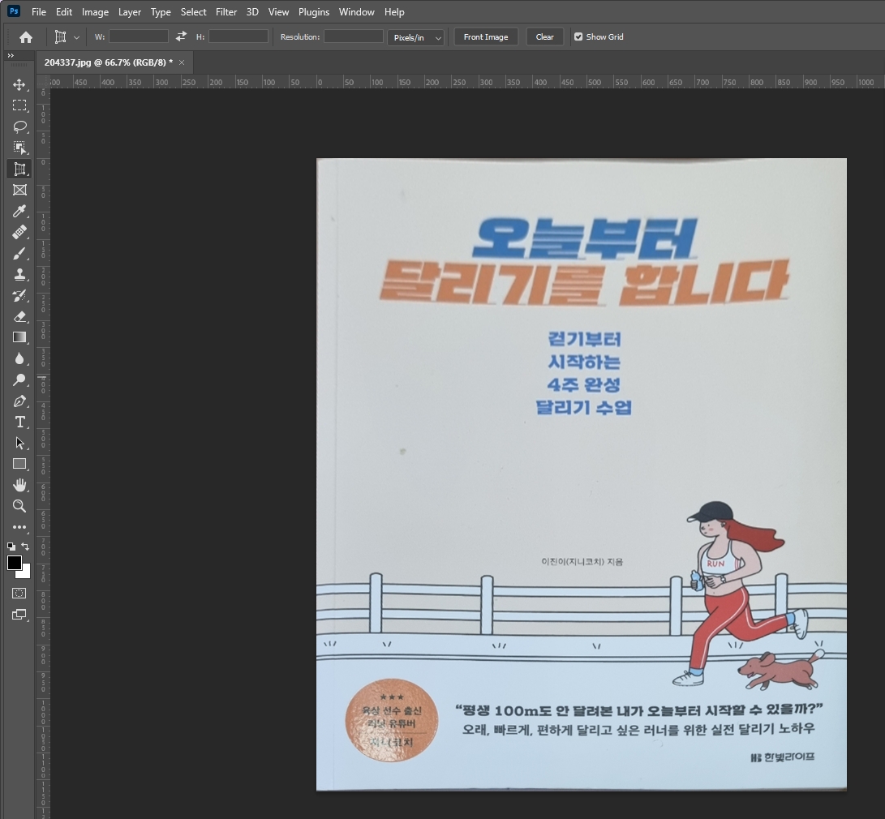This screenshot has height=819, width=885.
Task: Open the Window menu
Action: [356, 12]
